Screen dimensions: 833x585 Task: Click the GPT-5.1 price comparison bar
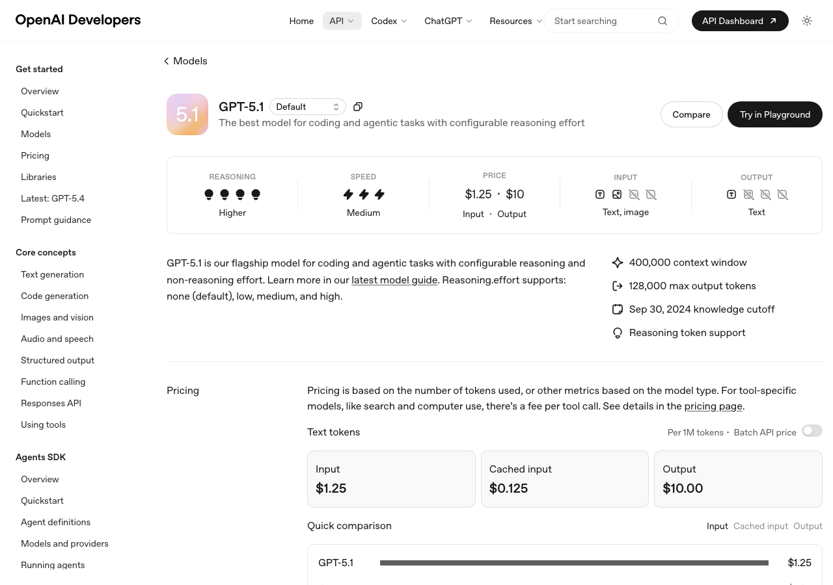[x=574, y=563]
